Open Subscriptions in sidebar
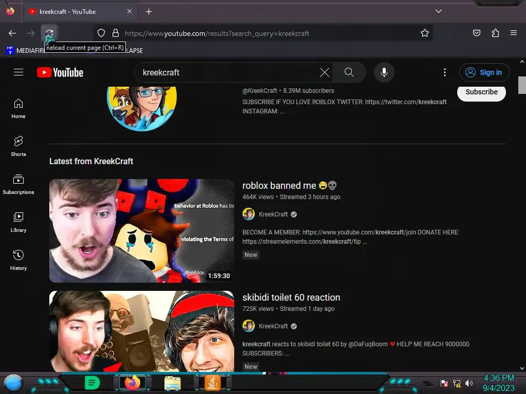Screen dimensions: 526x394 (x=18, y=184)
